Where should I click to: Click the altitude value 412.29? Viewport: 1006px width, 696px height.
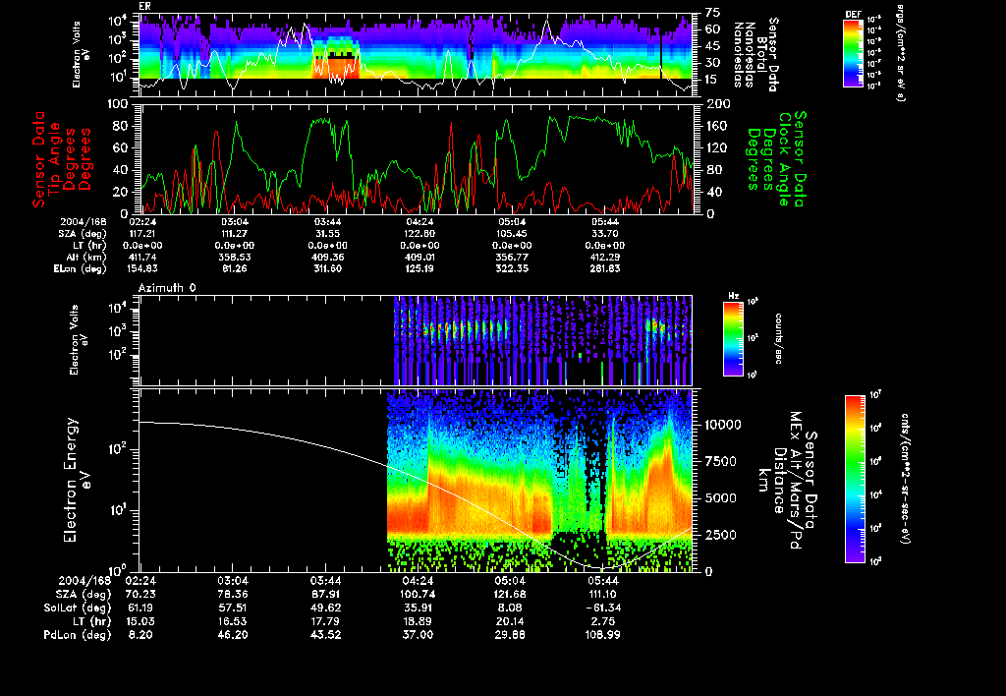604,257
